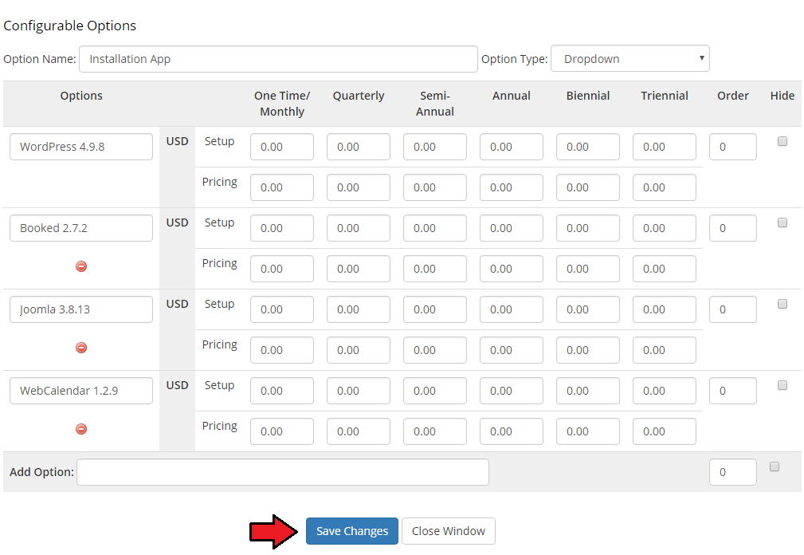Select WordPress Pricing One Time/Monthly field
Viewport: 804px width, 555px height.
[x=282, y=187]
